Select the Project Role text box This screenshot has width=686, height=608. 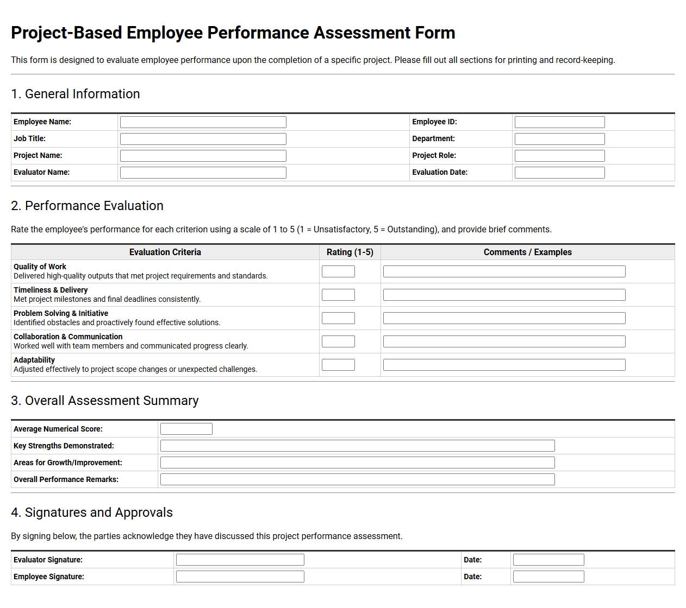click(x=559, y=156)
